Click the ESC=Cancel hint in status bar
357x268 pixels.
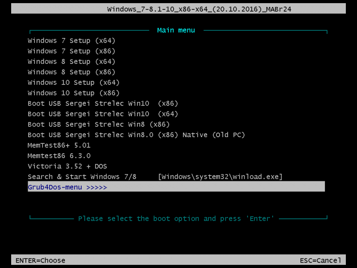pyautogui.click(x=320, y=260)
